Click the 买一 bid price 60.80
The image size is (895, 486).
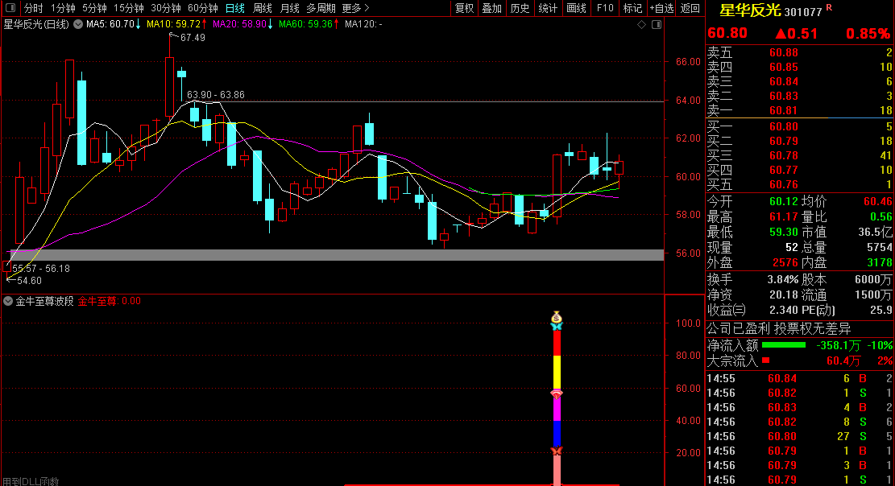[x=784, y=126]
